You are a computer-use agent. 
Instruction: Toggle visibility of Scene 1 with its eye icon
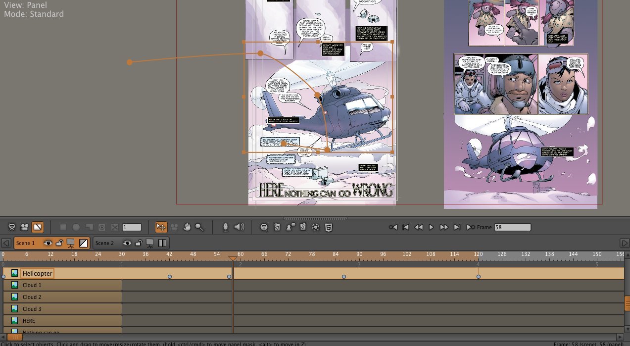[x=48, y=243]
